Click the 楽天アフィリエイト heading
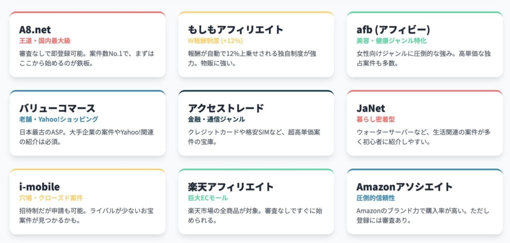The height and width of the screenshot is (243, 510). tap(231, 187)
